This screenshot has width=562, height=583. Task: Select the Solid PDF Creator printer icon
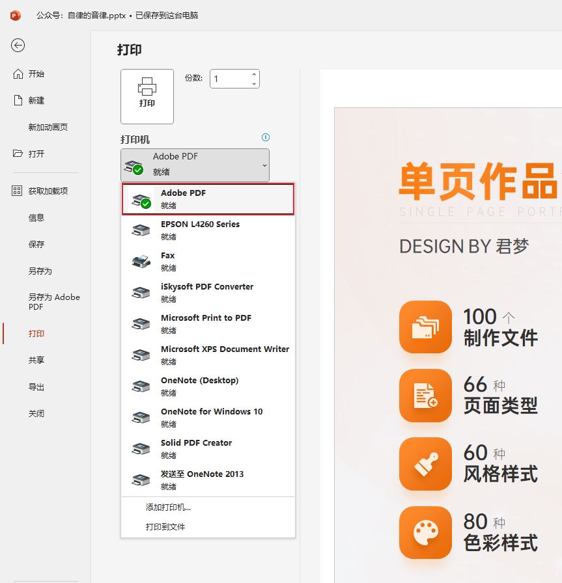click(x=141, y=448)
